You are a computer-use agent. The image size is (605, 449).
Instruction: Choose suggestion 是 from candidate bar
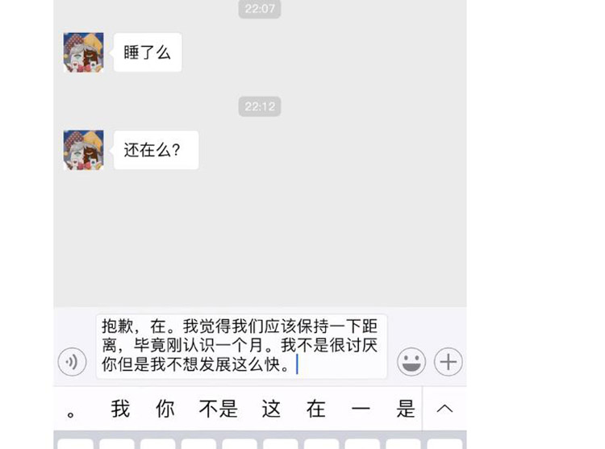point(406,408)
